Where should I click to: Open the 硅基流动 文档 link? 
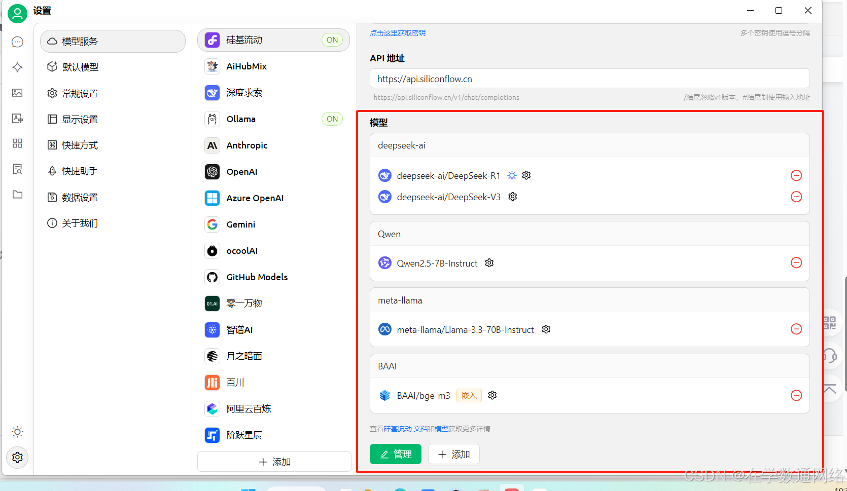406,429
